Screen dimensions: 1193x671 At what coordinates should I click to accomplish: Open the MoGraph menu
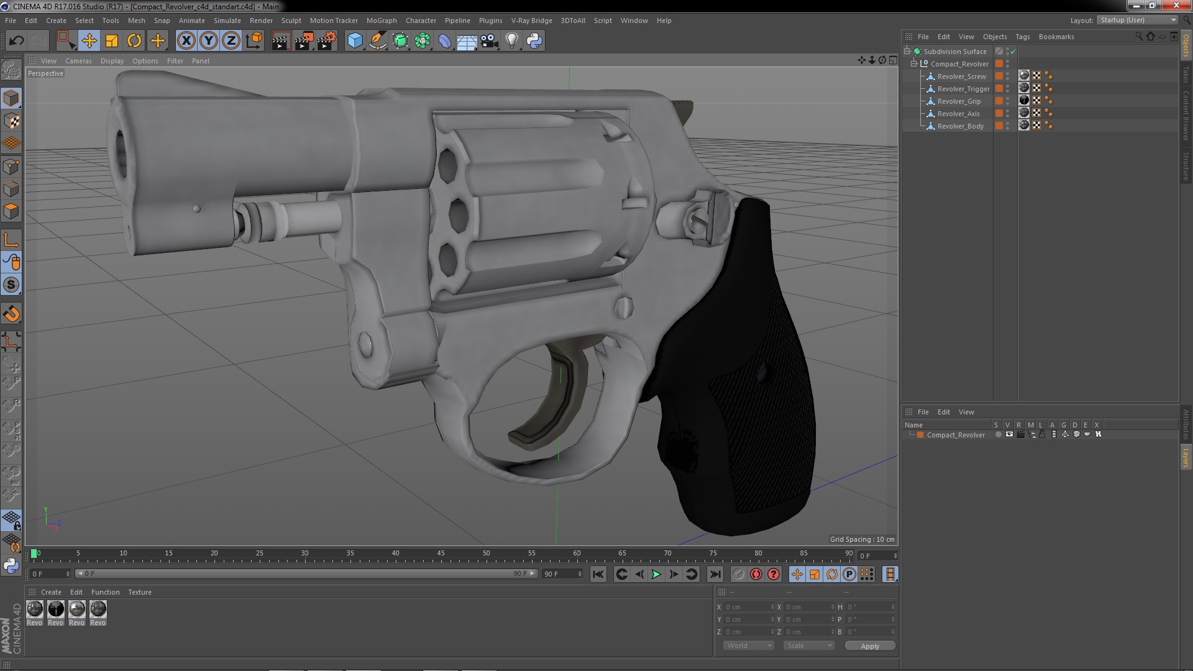tap(381, 21)
